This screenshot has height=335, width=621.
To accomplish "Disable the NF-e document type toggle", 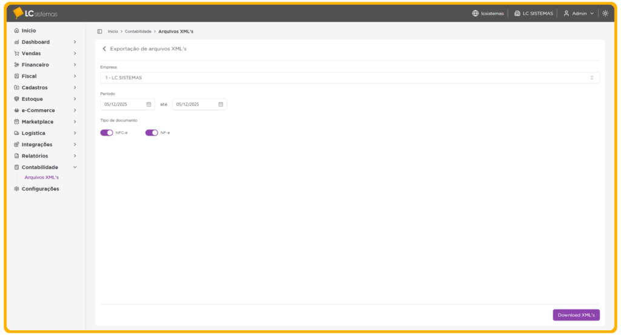I will (x=152, y=133).
